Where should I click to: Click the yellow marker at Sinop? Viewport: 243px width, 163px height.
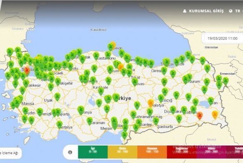(113, 45)
